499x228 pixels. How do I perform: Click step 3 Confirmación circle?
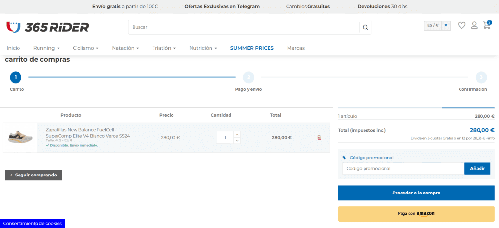pos(481,77)
